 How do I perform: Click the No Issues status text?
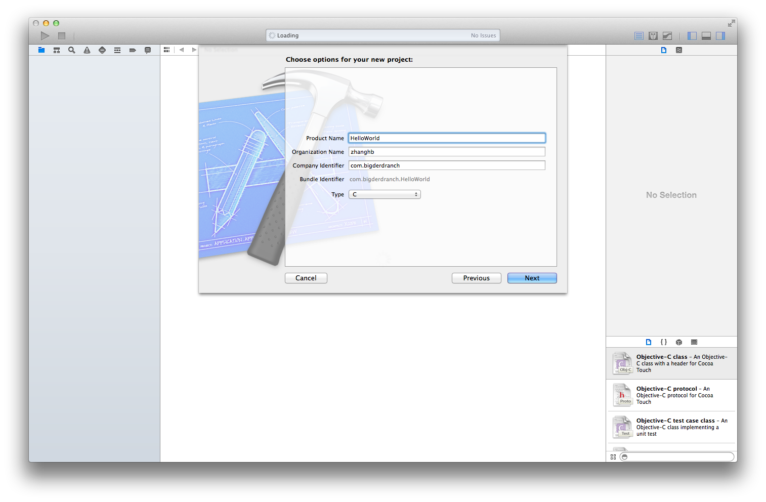pos(483,35)
